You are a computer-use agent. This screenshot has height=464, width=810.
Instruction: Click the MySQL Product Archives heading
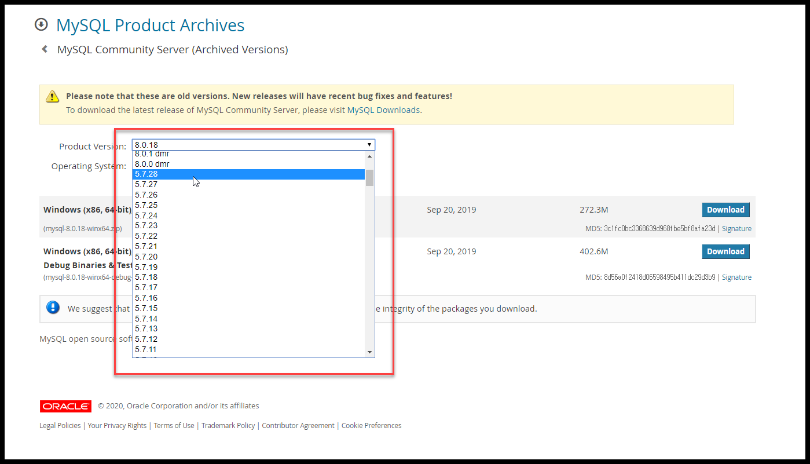pyautogui.click(x=151, y=25)
